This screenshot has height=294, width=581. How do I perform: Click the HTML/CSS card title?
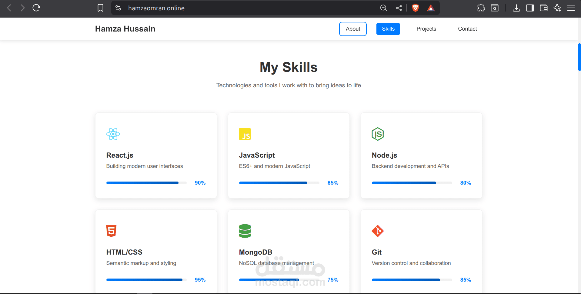pyautogui.click(x=124, y=252)
